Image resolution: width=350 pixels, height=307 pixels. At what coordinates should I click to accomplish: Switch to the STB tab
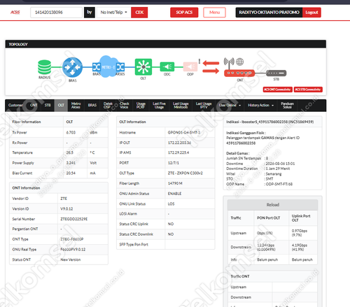click(48, 106)
